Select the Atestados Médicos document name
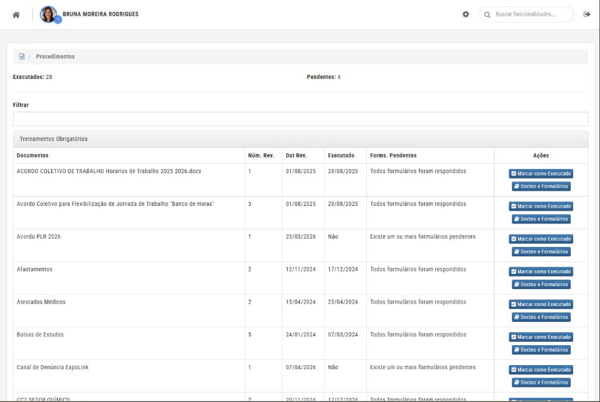Image resolution: width=600 pixels, height=402 pixels. 41,302
